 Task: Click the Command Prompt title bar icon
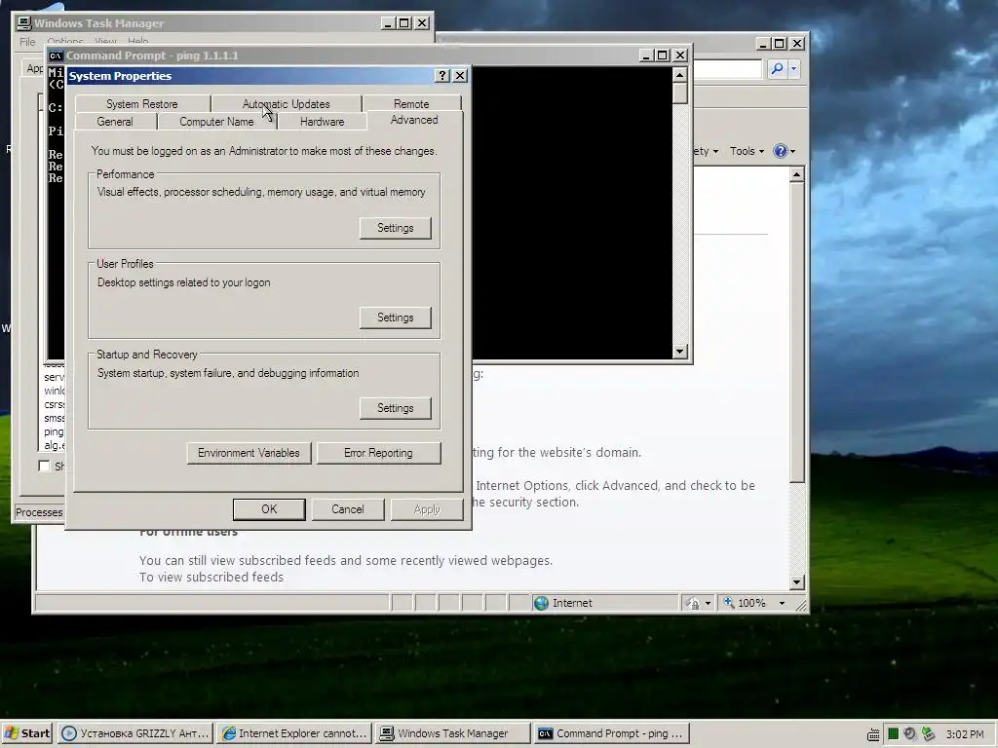(56, 56)
